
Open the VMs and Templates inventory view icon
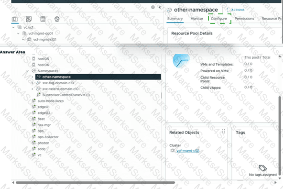pos(29,19)
